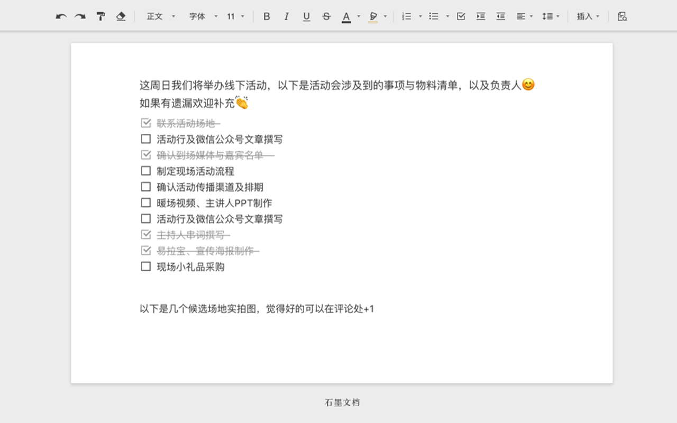Click the clapping hands emoji after 补充

(242, 103)
